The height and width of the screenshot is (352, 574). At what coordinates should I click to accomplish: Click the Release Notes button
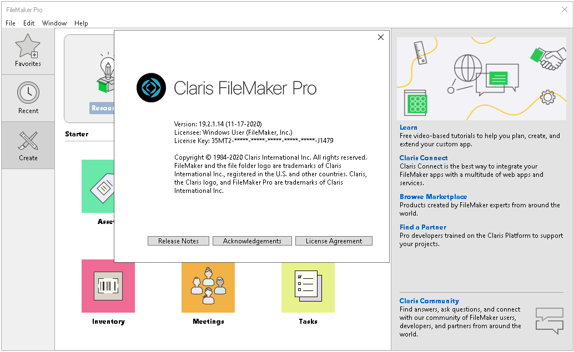click(x=178, y=241)
